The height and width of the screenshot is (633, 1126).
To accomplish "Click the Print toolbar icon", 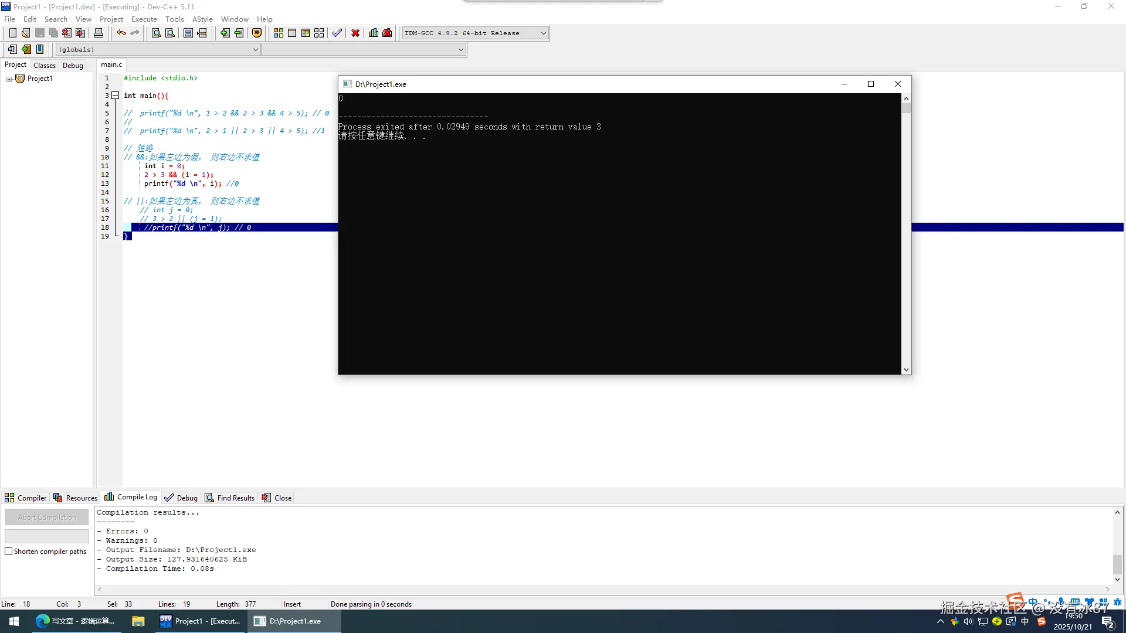I will (99, 33).
